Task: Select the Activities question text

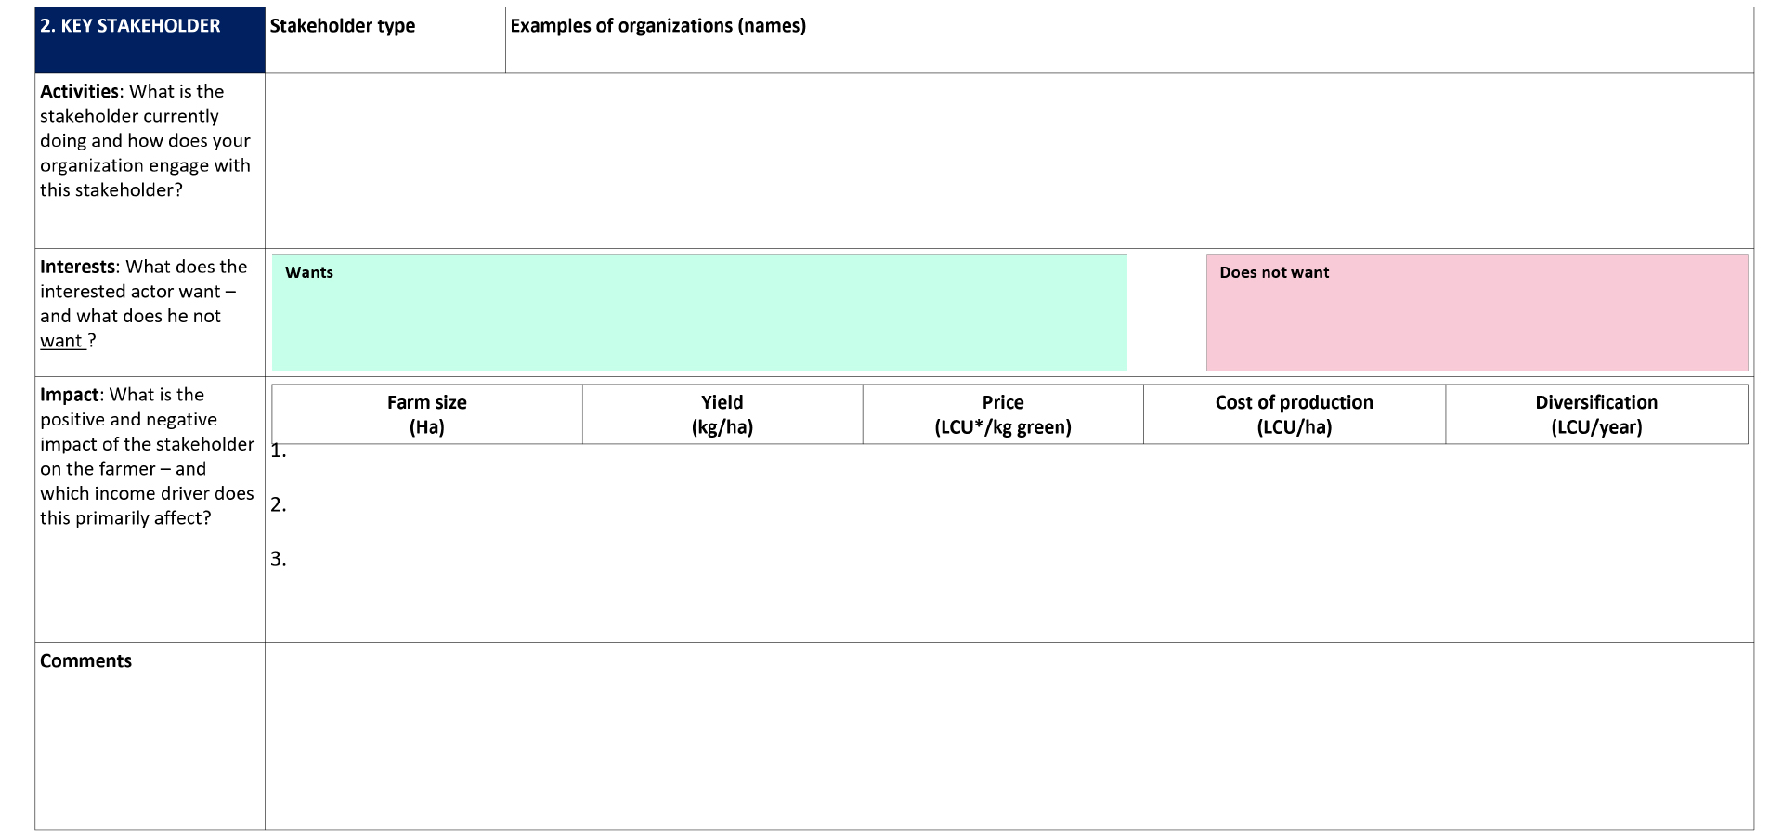Action: (145, 141)
